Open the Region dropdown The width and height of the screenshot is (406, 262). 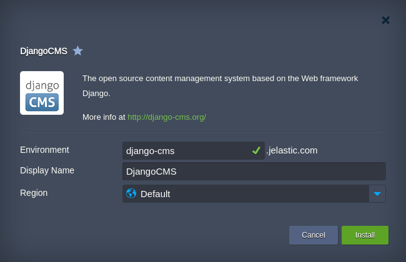pos(254,194)
